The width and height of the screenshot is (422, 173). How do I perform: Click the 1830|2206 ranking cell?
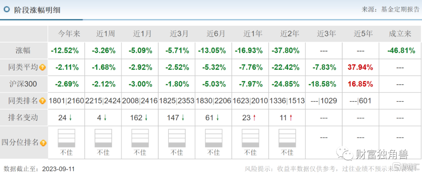coord(214,101)
